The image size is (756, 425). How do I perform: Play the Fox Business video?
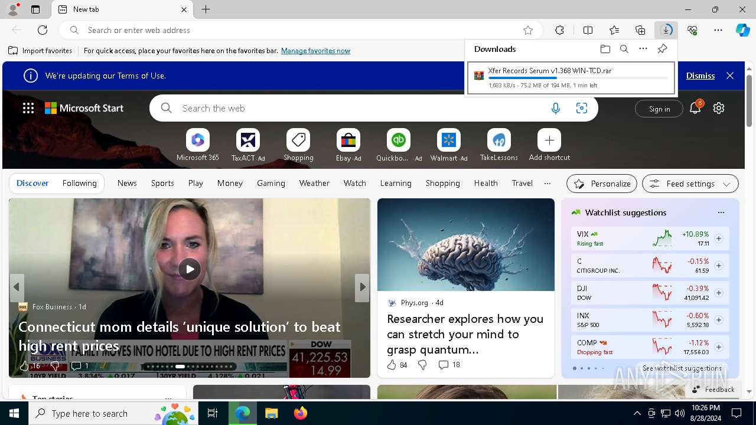[190, 269]
